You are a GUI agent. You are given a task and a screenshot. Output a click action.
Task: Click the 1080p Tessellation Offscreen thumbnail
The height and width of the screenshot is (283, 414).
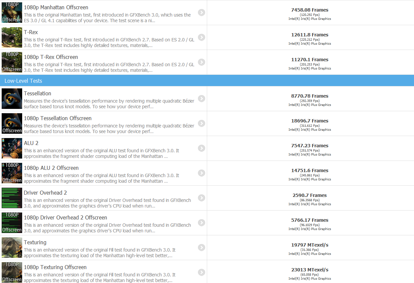[12, 123]
